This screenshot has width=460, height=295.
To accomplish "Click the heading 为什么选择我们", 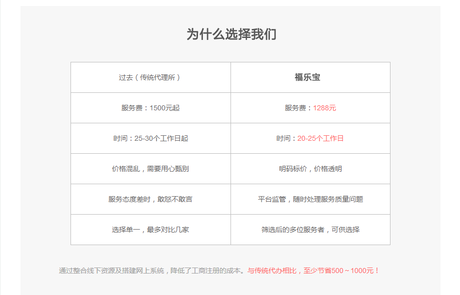I will [x=231, y=34].
